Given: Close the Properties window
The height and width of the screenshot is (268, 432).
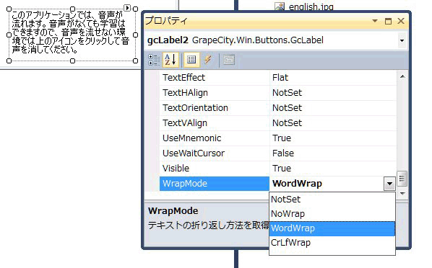Looking at the screenshot, I should click(x=401, y=21).
